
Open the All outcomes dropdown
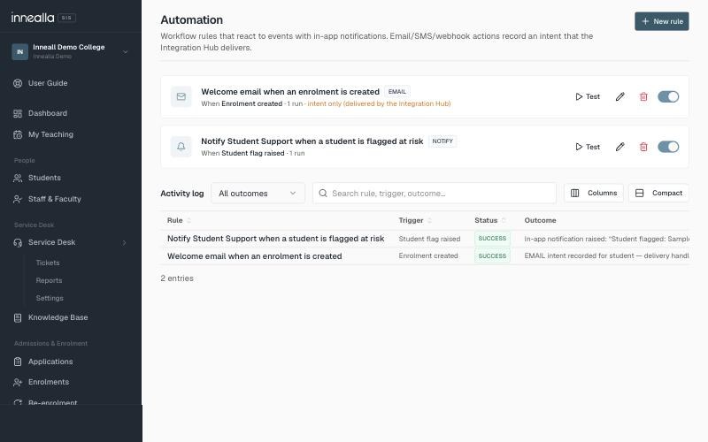(x=258, y=193)
